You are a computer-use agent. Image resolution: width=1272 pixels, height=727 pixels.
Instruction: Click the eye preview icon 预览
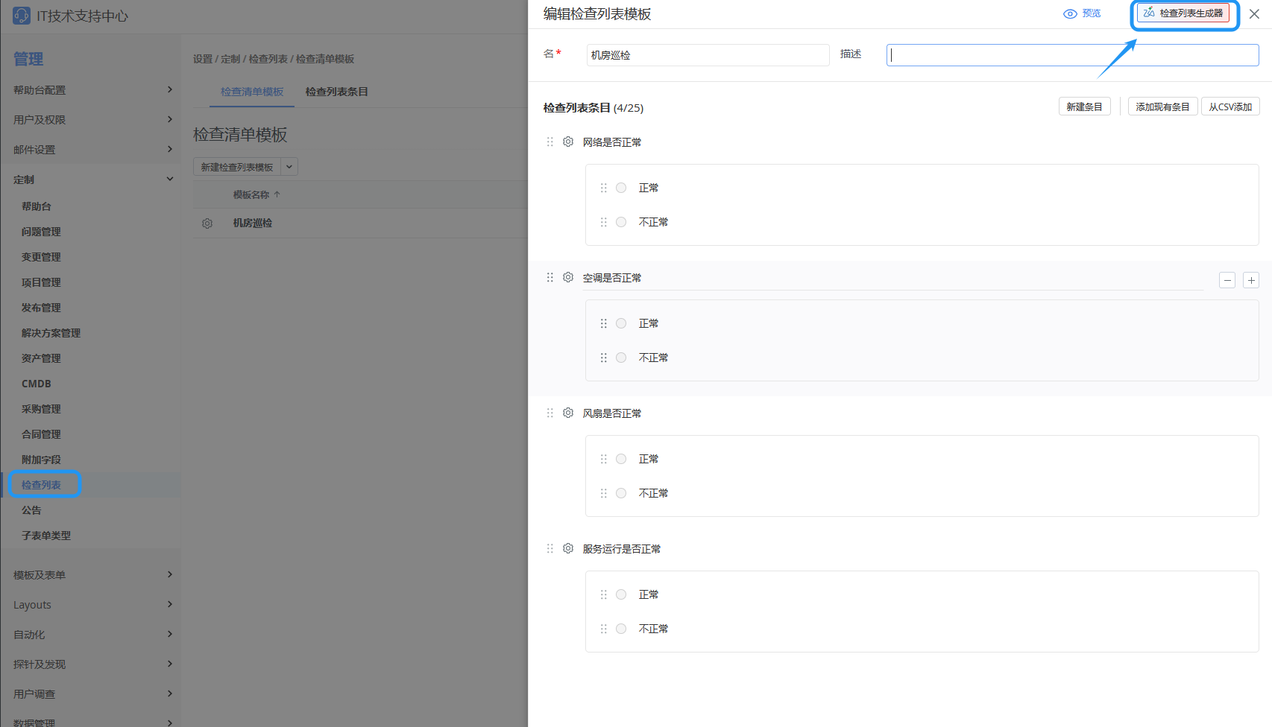point(1071,13)
